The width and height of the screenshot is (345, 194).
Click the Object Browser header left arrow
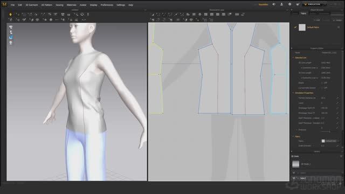292,10
